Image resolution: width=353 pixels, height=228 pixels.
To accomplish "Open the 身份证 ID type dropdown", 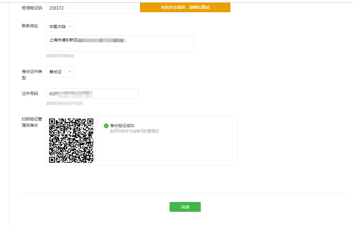I will [x=60, y=71].
